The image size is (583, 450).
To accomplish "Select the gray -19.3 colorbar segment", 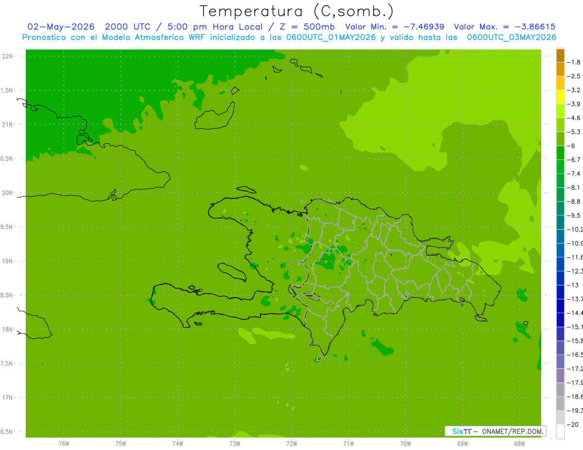I will 560,404.
